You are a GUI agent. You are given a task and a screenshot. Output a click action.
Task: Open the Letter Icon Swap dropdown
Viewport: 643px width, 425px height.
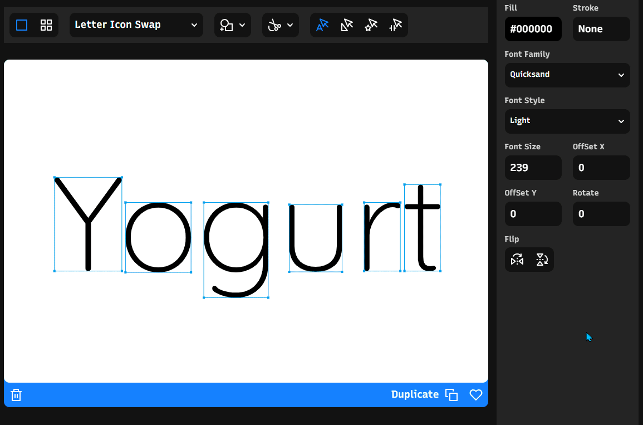136,25
